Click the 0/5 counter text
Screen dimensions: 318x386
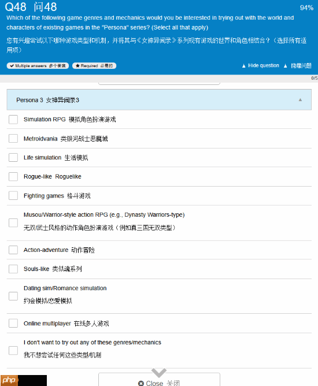[315, 78]
